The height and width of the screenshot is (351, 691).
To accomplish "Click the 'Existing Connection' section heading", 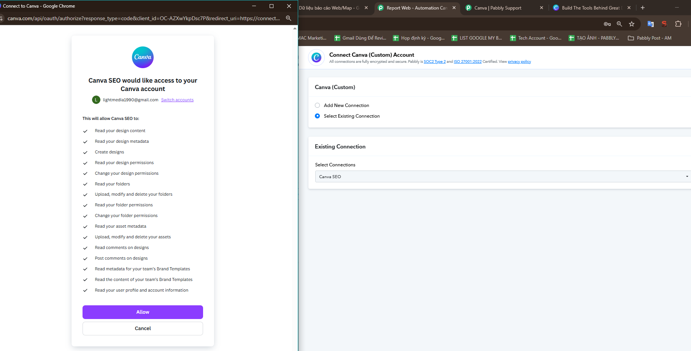I will click(340, 147).
